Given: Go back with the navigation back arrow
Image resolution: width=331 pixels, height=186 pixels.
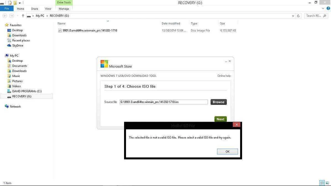Looking at the screenshot, I should pyautogui.click(x=5, y=16).
